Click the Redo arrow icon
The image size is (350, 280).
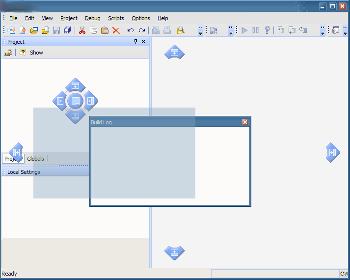click(x=141, y=30)
